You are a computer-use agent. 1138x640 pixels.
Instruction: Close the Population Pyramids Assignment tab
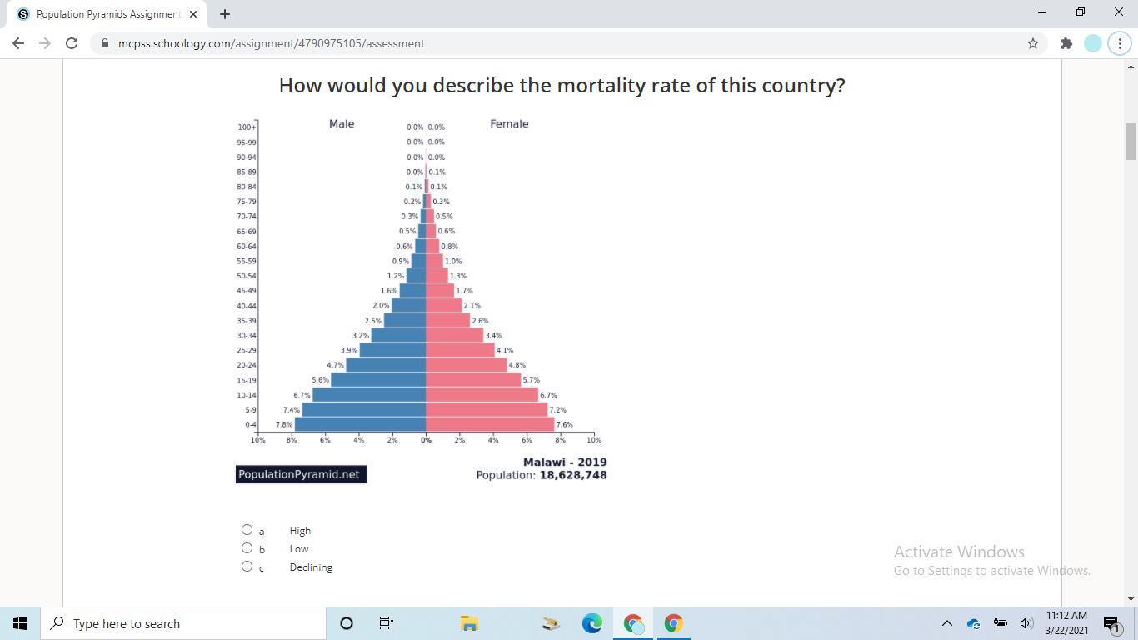click(x=193, y=14)
